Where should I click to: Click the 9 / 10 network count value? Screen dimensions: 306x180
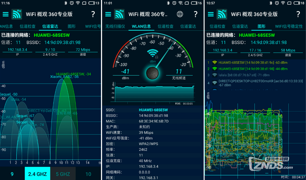pos(50,50)
